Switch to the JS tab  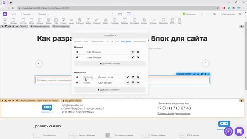click(x=112, y=42)
